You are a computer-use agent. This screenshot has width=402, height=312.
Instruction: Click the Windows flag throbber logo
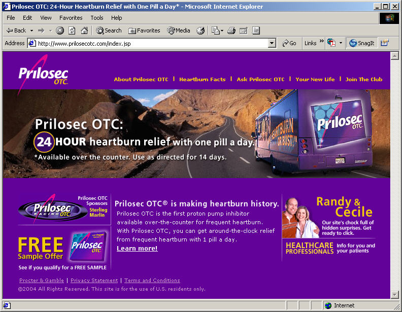389,18
